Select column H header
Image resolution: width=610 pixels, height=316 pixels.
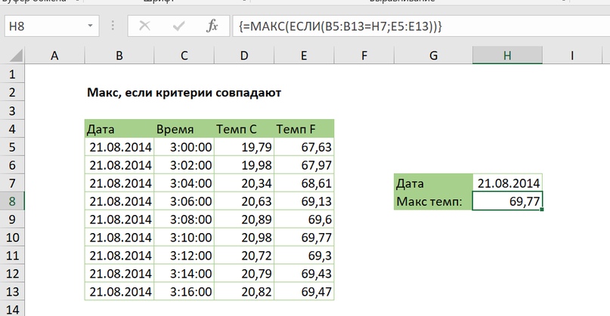[507, 56]
